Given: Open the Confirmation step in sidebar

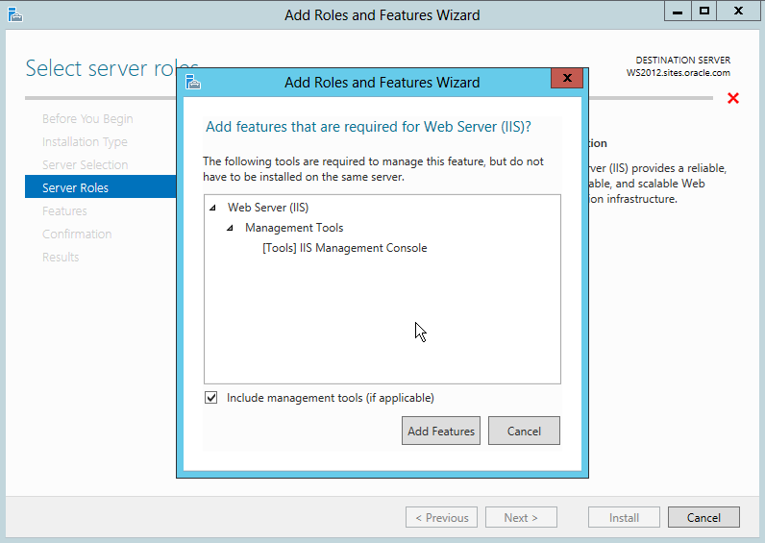Looking at the screenshot, I should tap(77, 234).
